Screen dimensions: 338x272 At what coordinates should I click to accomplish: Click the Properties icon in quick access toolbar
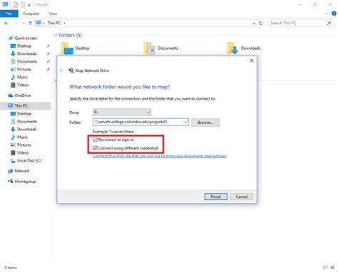pos(16,4)
